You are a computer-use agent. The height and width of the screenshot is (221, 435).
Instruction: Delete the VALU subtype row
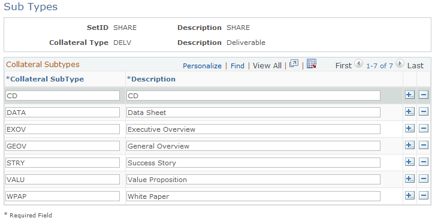click(424, 179)
